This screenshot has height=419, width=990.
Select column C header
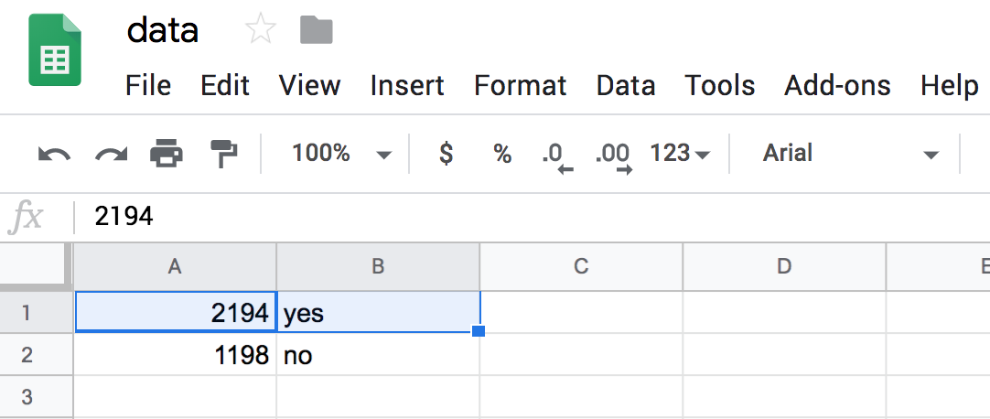click(x=580, y=266)
